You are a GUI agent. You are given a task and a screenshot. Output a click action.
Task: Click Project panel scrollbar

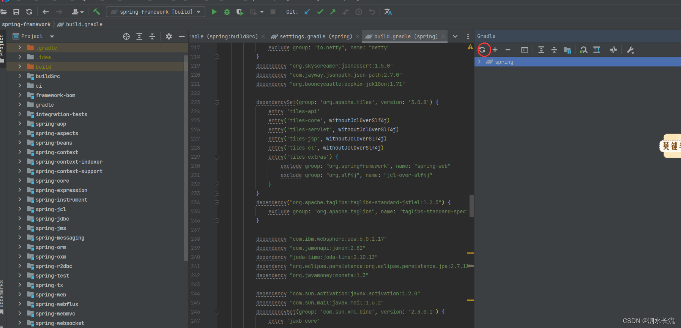186,158
